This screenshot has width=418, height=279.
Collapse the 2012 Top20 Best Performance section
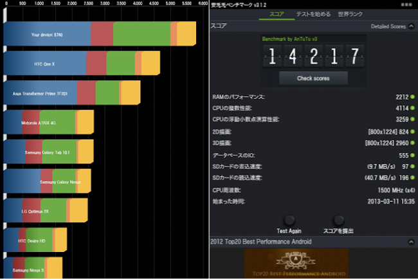click(x=412, y=242)
